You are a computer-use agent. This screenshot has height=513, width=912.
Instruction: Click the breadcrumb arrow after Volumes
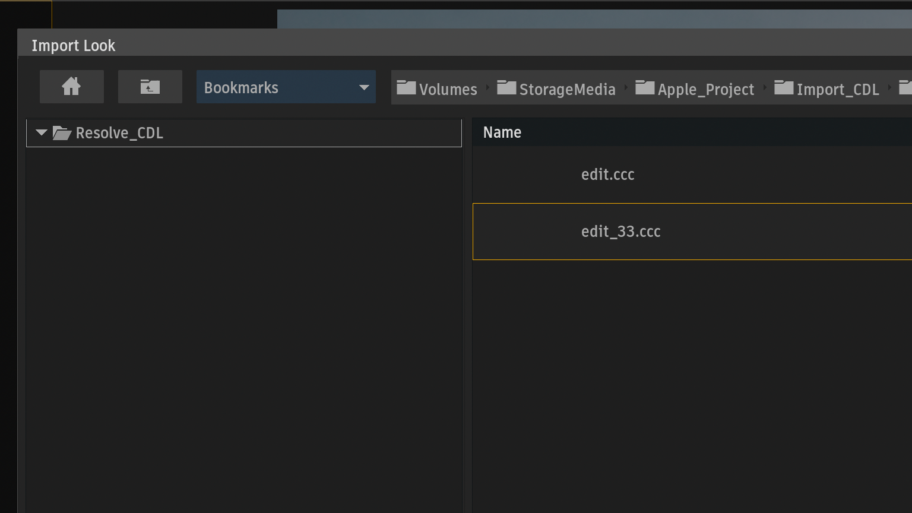(487, 88)
